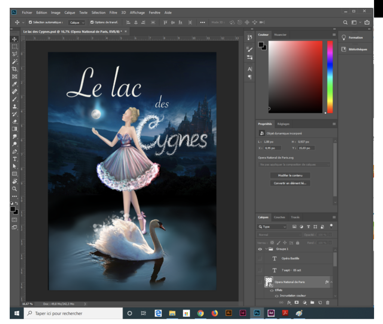Show the 7 sept - 05 oct layer
This screenshot has height=324, width=383.
click(260, 270)
